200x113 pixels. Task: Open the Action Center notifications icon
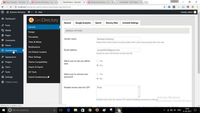(x=195, y=110)
